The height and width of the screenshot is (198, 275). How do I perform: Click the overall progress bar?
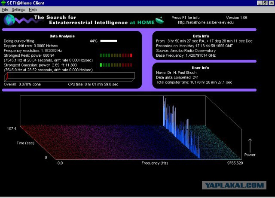[69, 77]
